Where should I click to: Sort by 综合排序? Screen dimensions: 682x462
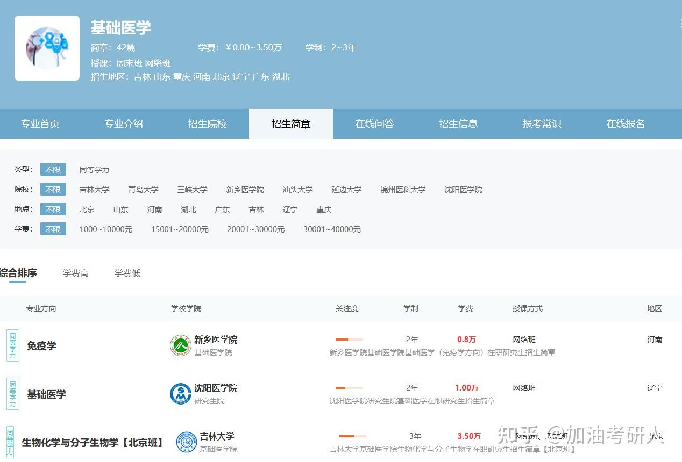click(18, 273)
